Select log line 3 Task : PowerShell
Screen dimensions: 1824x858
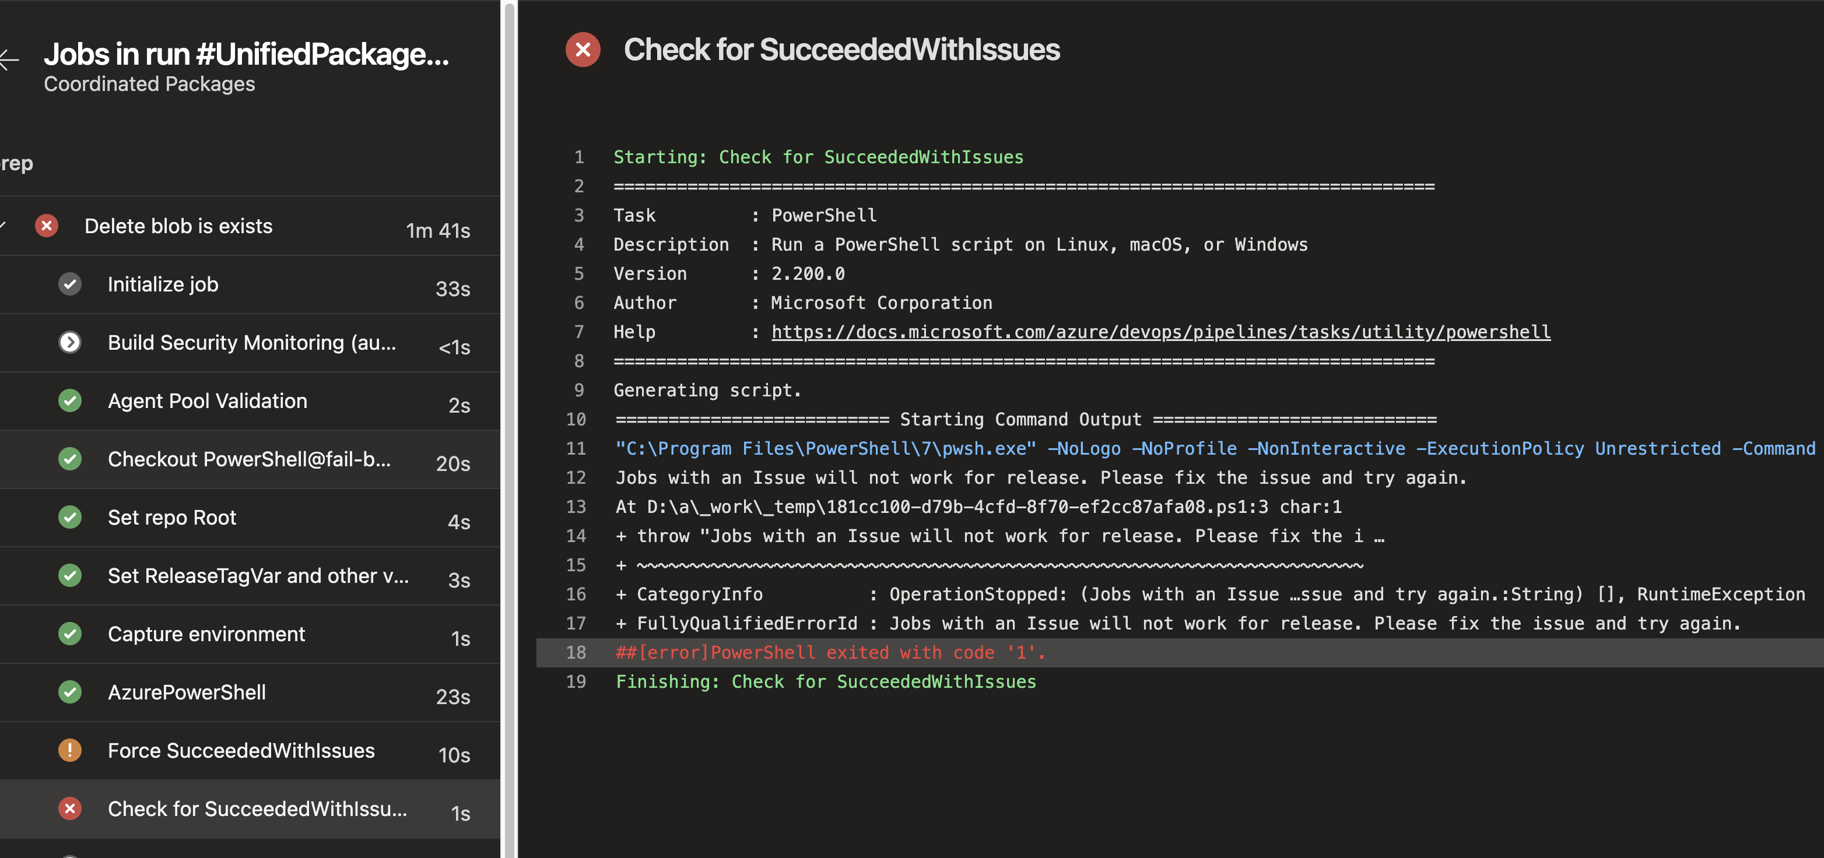click(x=745, y=215)
